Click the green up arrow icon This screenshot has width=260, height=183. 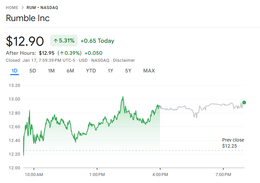[56, 41]
